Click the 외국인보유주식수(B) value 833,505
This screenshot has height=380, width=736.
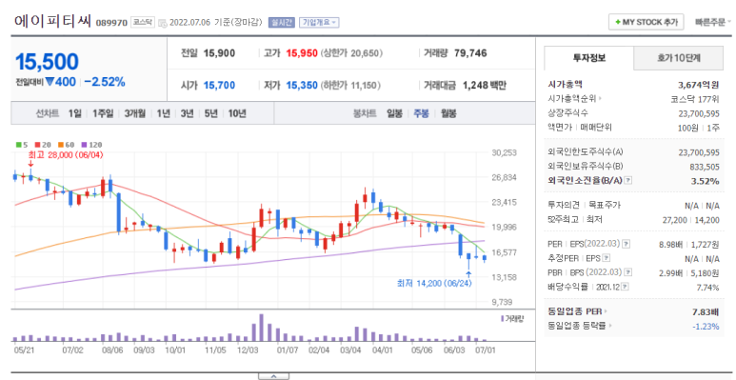[704, 167]
